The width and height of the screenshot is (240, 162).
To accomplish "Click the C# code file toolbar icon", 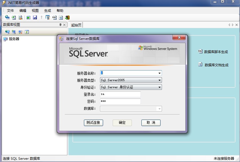I will click(14, 17).
